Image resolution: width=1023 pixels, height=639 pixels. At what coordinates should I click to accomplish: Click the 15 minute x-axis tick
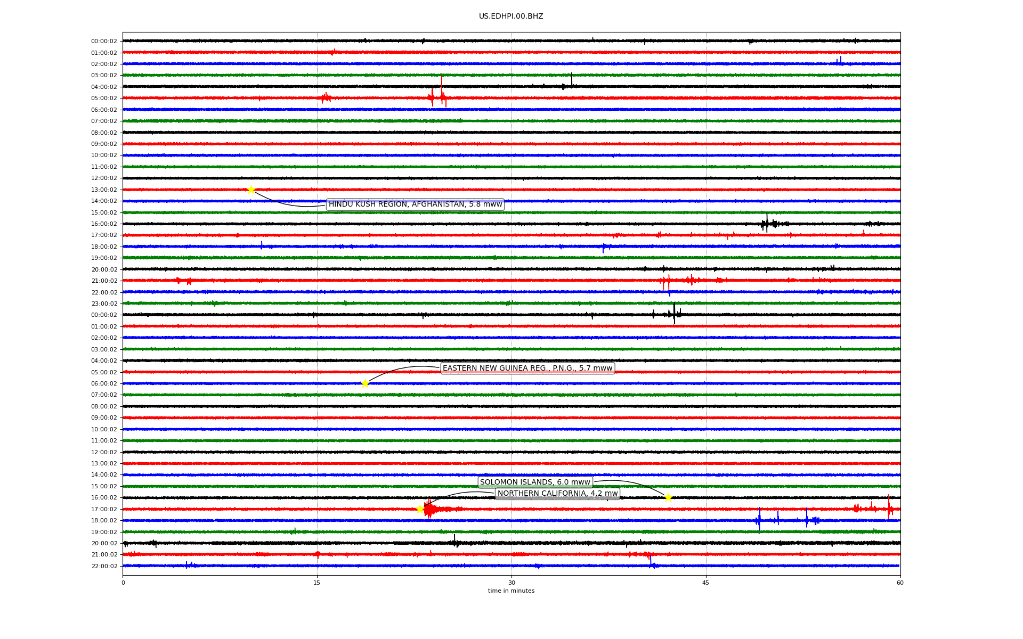[317, 583]
